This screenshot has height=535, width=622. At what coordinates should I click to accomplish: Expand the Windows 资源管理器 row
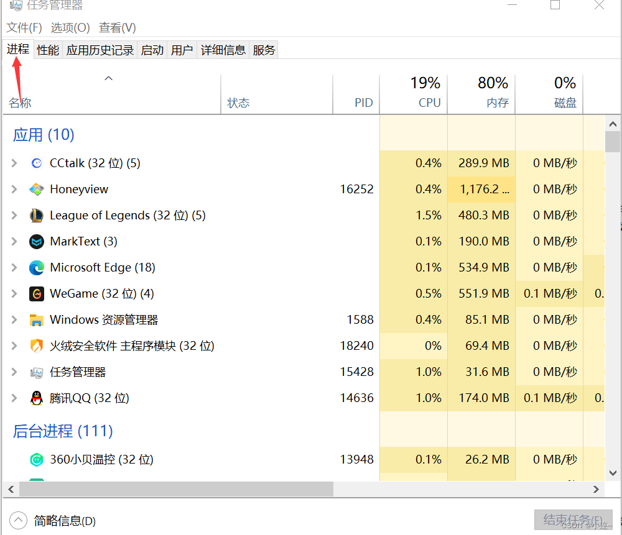click(x=14, y=320)
